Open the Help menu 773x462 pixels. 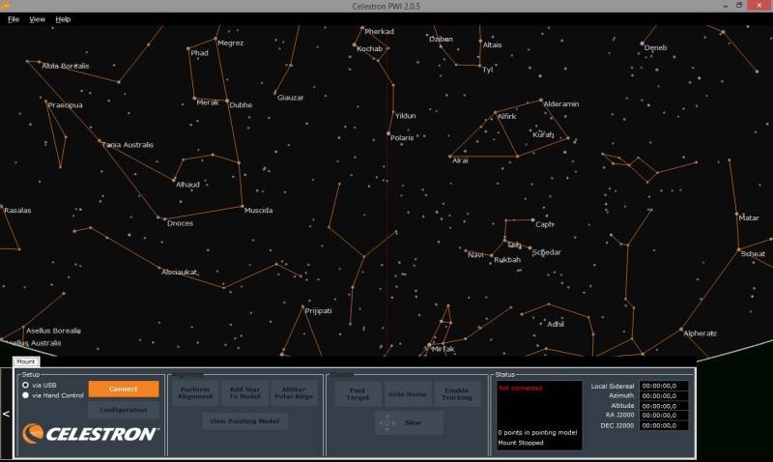(63, 19)
